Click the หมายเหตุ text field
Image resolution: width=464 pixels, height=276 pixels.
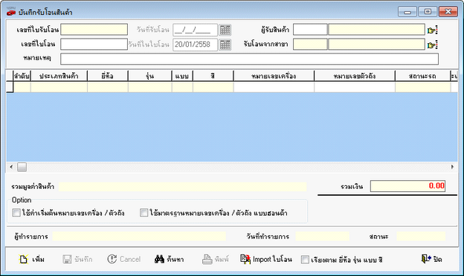pyautogui.click(x=249, y=59)
